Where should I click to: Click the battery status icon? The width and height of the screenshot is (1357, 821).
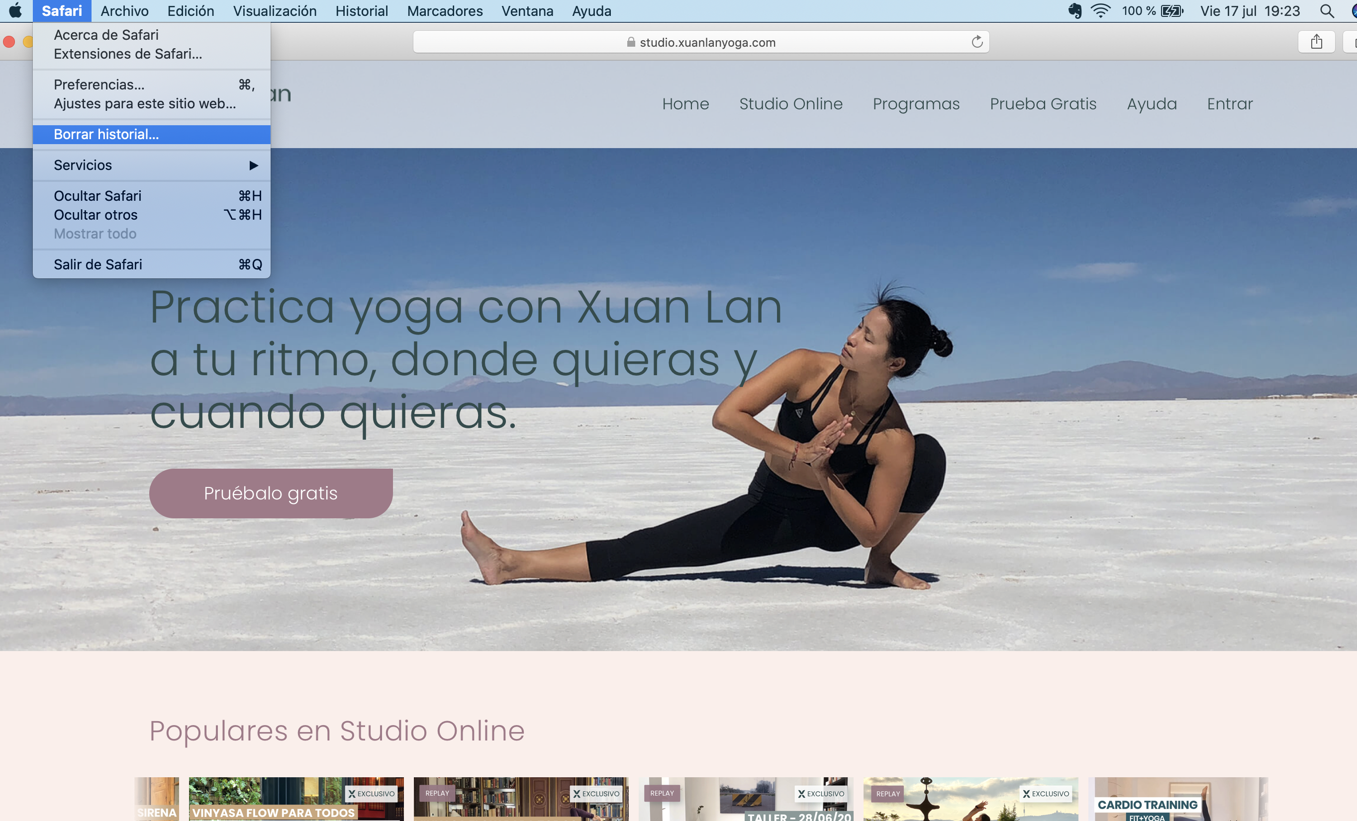point(1171,11)
